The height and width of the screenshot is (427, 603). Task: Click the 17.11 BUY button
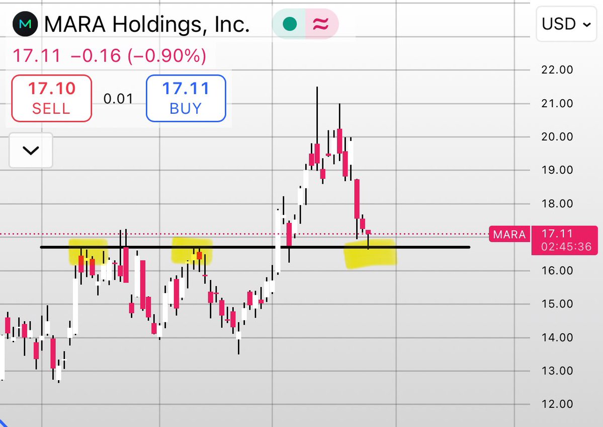tap(186, 99)
